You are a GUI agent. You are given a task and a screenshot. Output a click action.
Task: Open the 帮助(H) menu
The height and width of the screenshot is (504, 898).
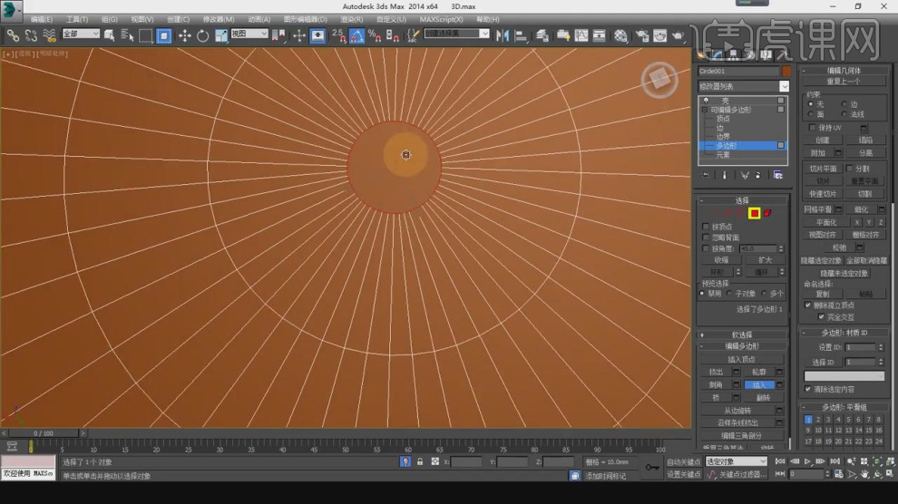[487, 19]
